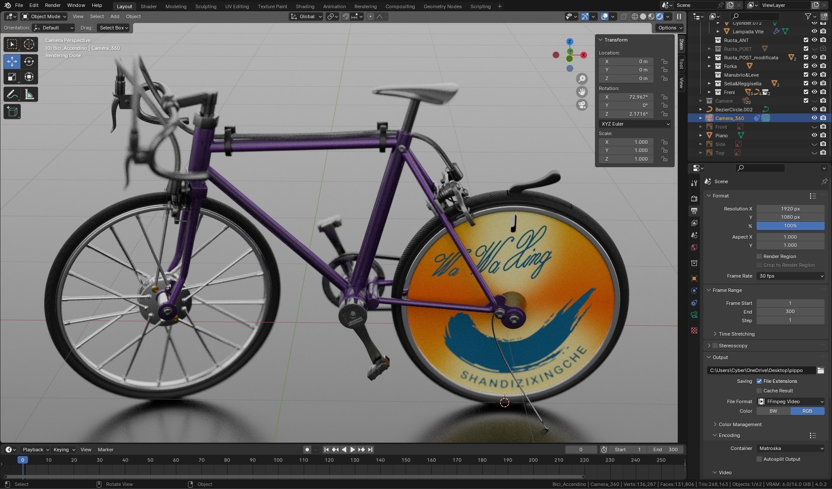The height and width of the screenshot is (489, 832).
Task: Play the animation forward
Action: 352,450
